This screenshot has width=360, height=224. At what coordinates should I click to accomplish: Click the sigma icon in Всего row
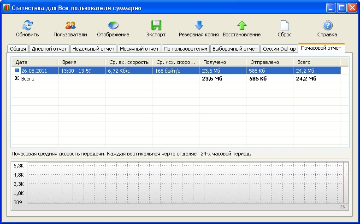(17, 78)
